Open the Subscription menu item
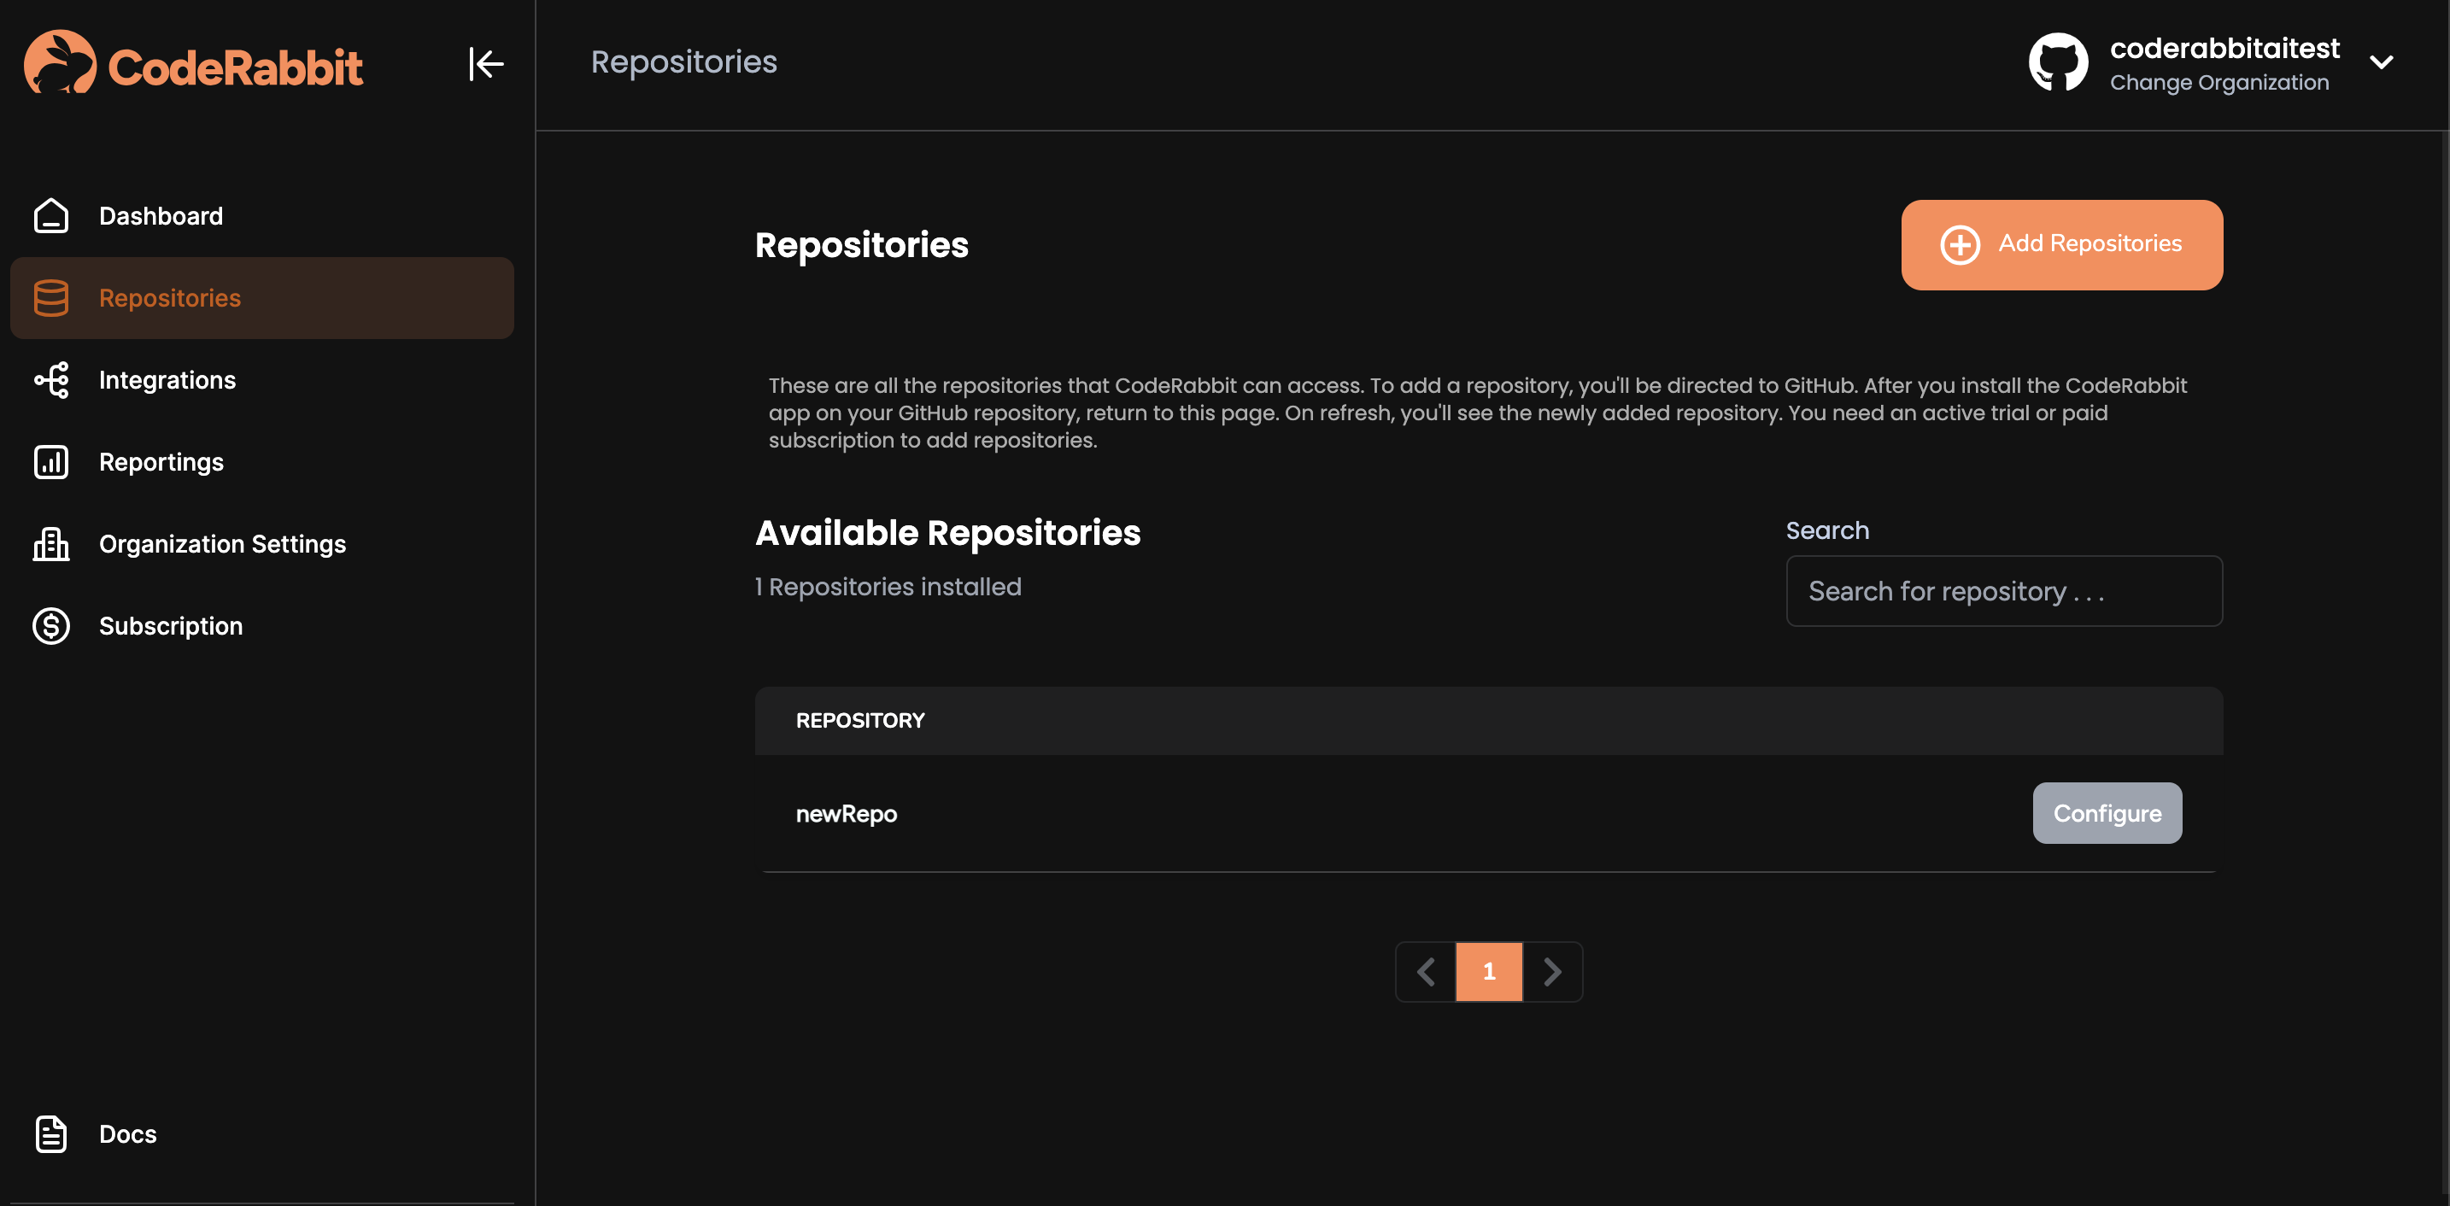2450x1206 pixels. (171, 626)
